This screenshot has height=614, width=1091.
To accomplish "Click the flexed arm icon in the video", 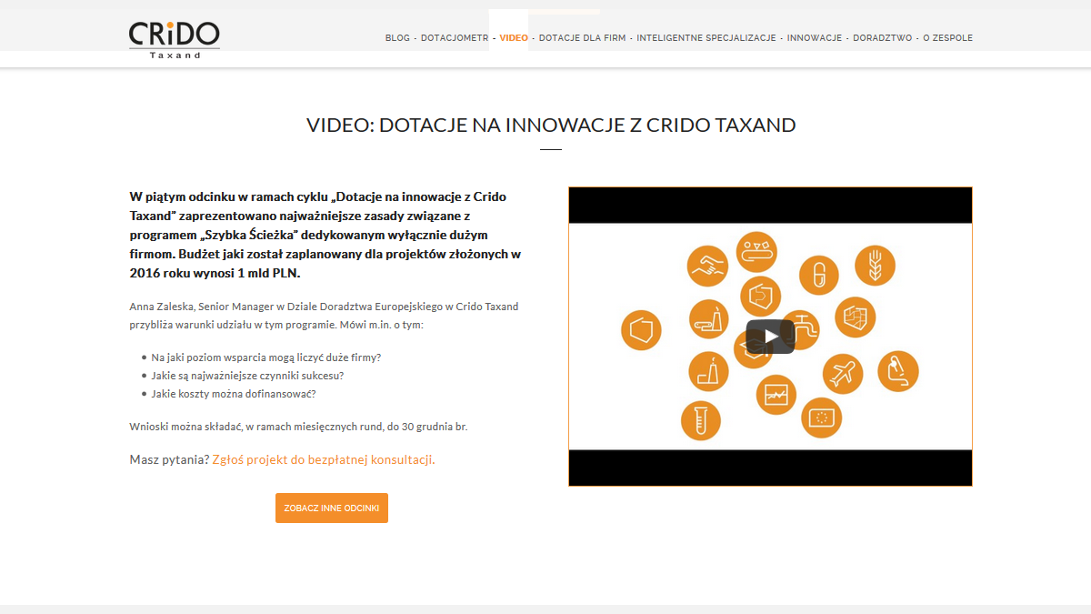I will point(897,371).
